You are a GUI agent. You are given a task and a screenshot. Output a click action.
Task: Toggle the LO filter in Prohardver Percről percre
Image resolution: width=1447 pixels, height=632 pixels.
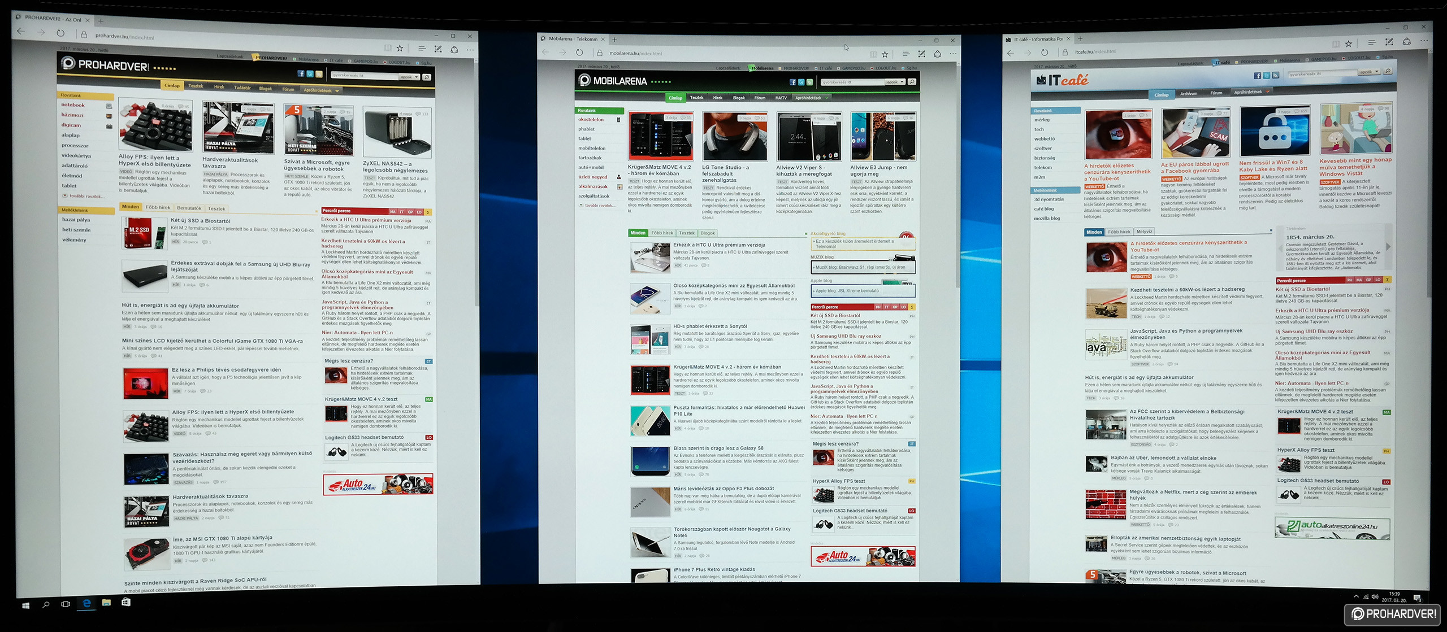coord(419,212)
